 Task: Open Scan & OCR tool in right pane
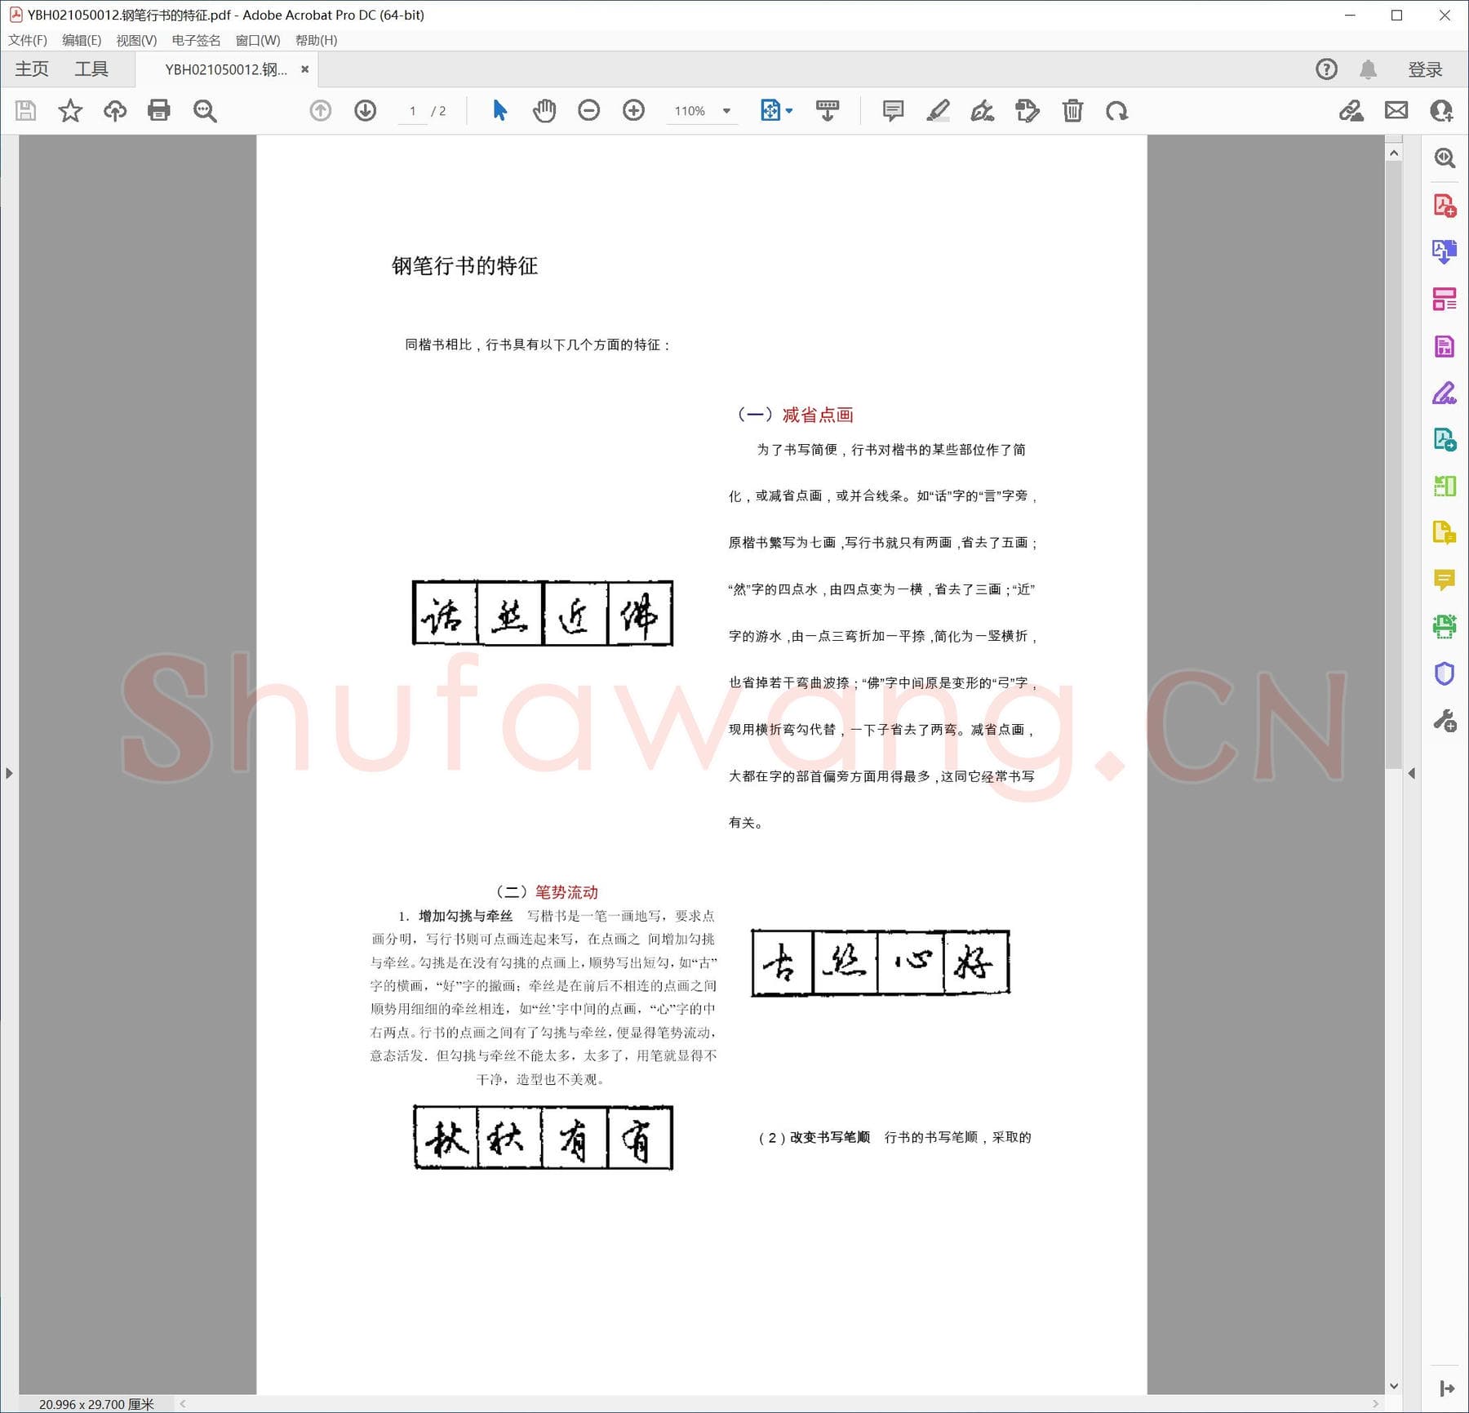[x=1445, y=627]
